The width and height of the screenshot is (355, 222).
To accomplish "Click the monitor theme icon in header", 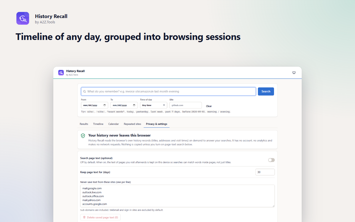I will [x=294, y=73].
